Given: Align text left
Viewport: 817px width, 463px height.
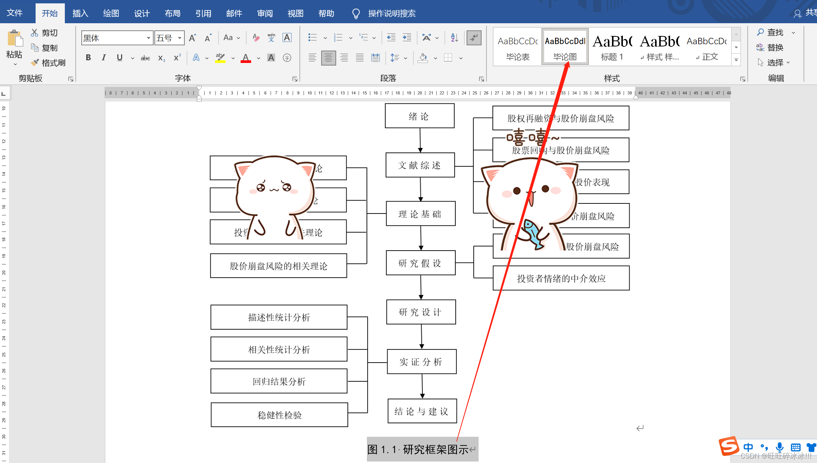Looking at the screenshot, I should click(313, 58).
